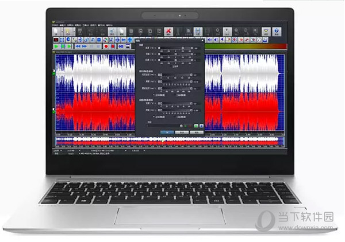
Task: Click the large right arrow effect icon
Action: [x=117, y=40]
